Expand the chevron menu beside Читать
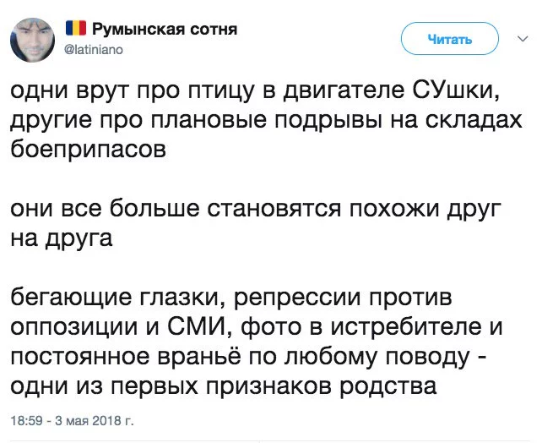 (x=519, y=37)
